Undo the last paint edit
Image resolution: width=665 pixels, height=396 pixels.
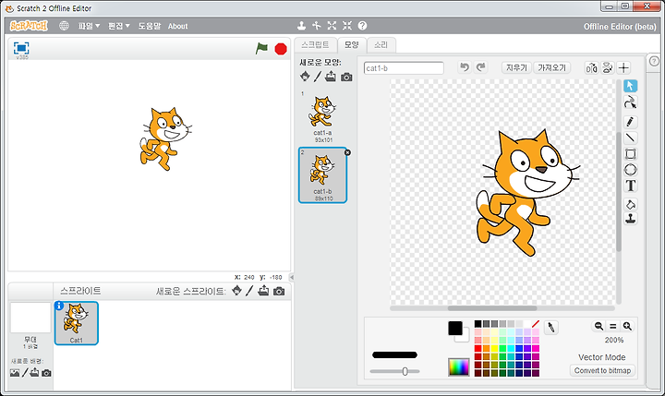[x=465, y=67]
